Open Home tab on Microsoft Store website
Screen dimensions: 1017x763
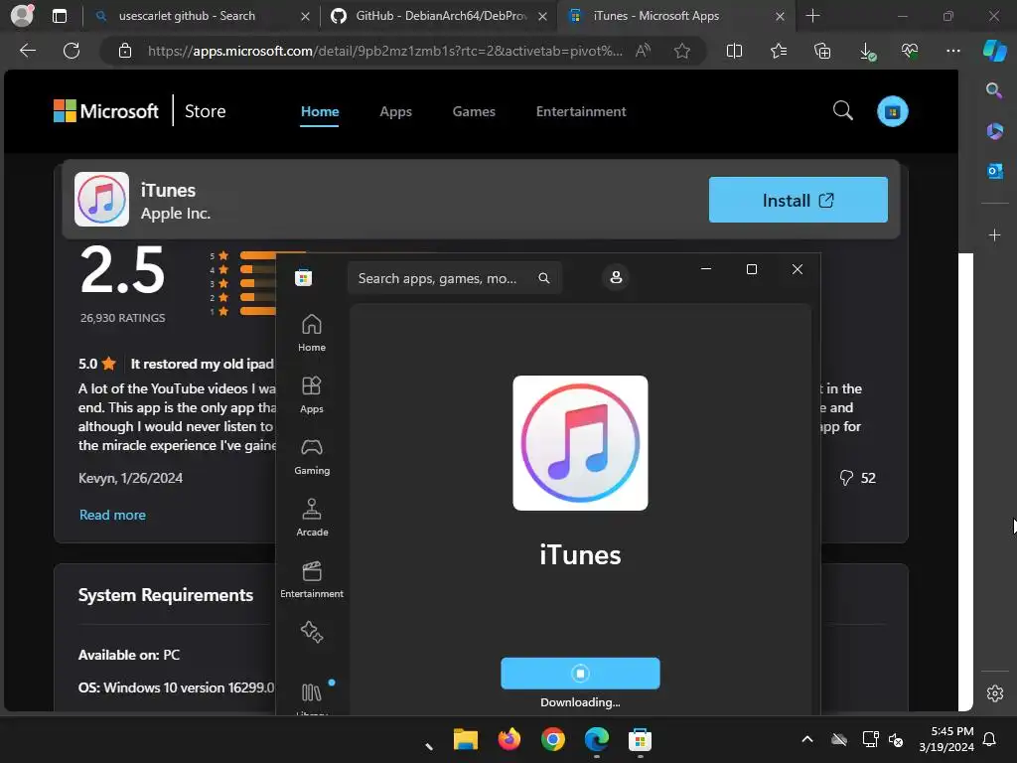(319, 111)
